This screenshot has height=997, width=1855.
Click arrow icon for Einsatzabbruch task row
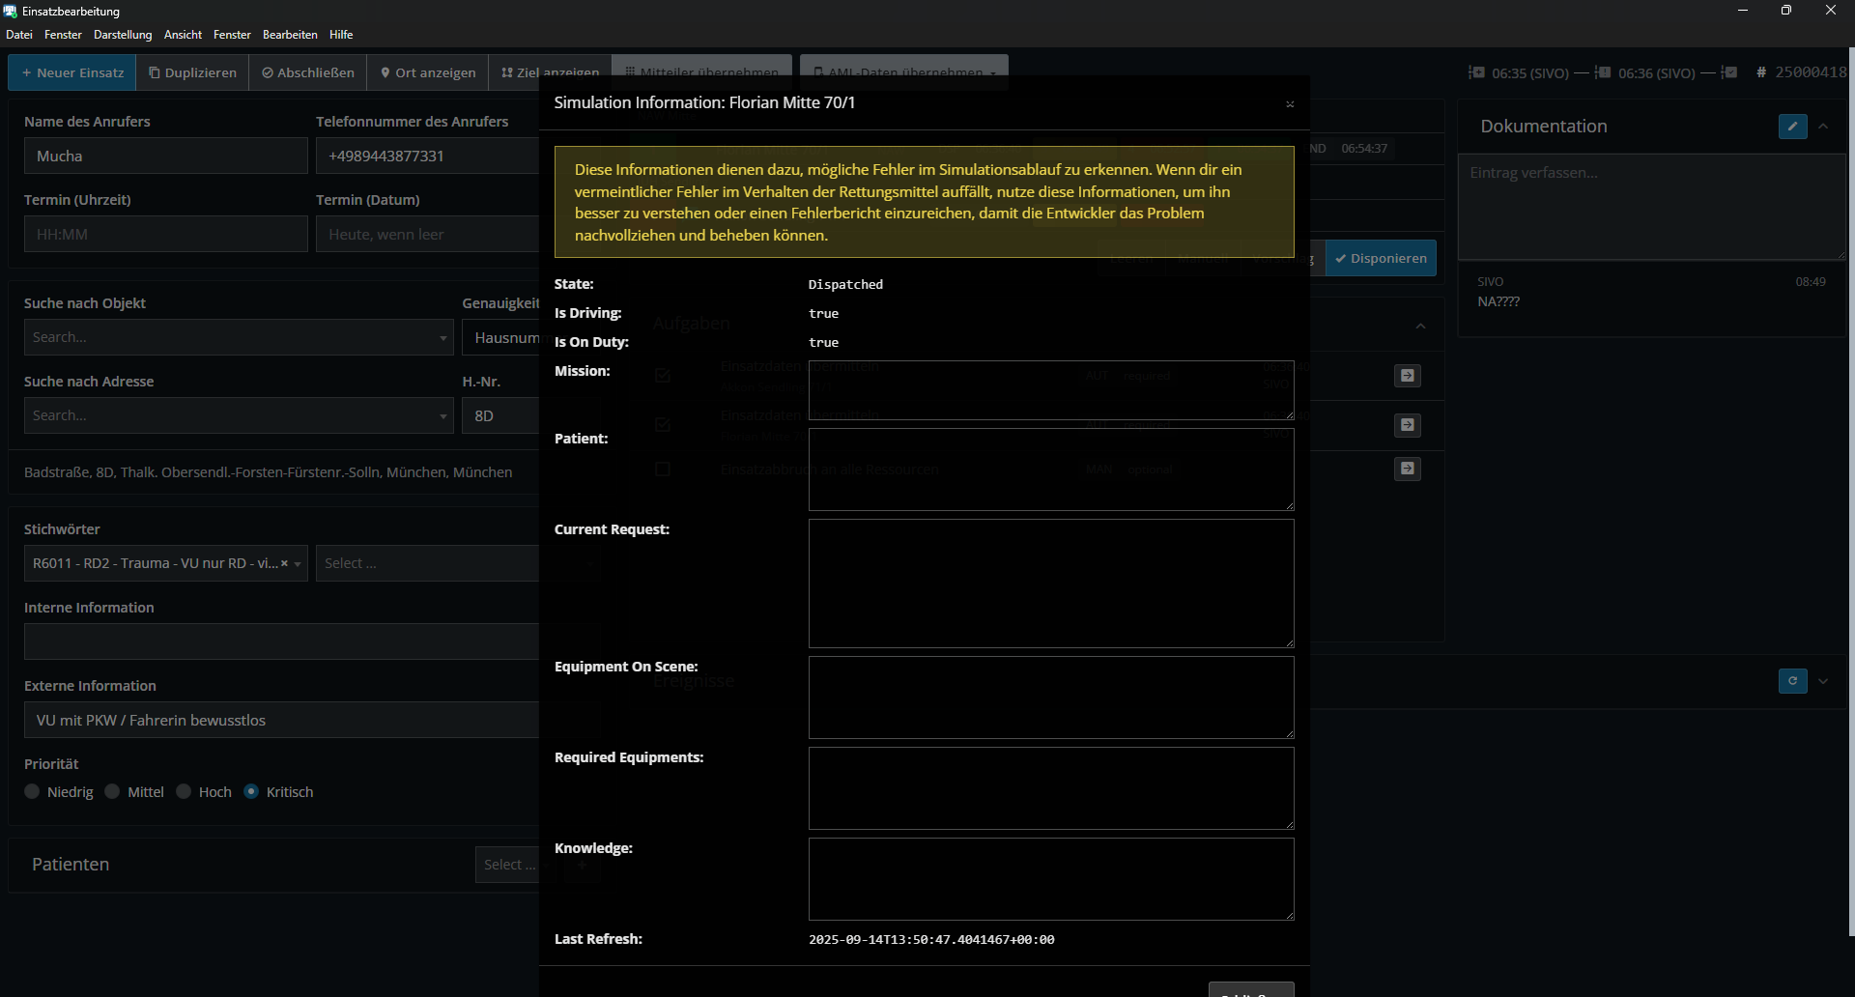click(x=1407, y=469)
